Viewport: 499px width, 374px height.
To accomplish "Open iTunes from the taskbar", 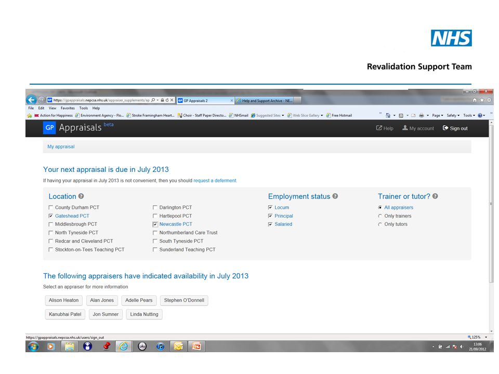I will (x=160, y=346).
